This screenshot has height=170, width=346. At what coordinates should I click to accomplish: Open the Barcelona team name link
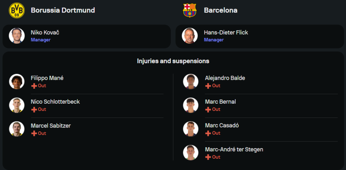(x=220, y=10)
